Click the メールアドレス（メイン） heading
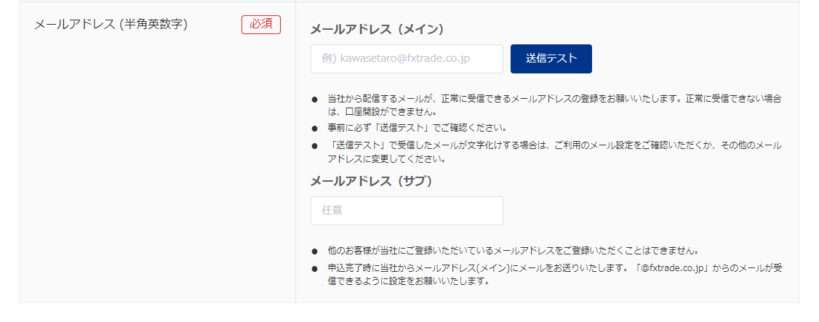This screenshot has height=322, width=819. coord(377,29)
